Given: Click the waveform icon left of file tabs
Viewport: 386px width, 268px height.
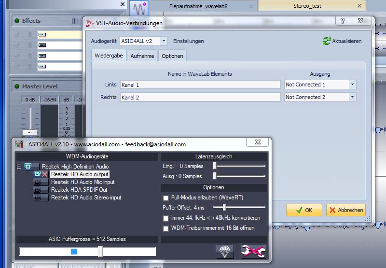Looking at the screenshot, I should coord(139,8).
